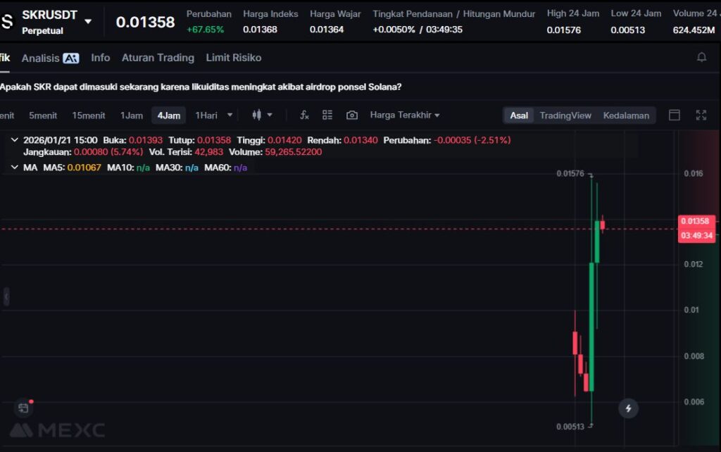The height and width of the screenshot is (452, 721).
Task: Click the lightning quick-trade button
Action: tap(628, 408)
